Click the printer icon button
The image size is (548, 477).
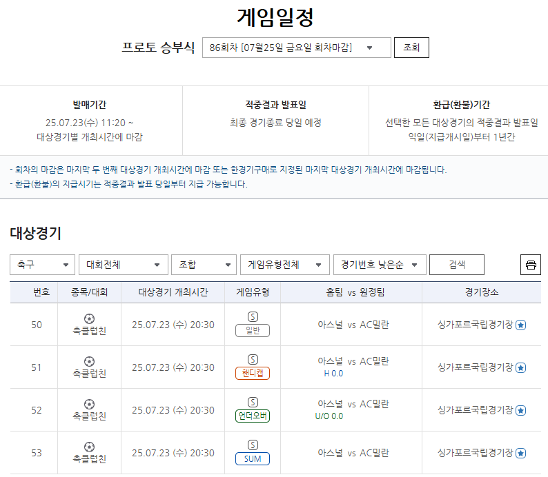click(530, 265)
